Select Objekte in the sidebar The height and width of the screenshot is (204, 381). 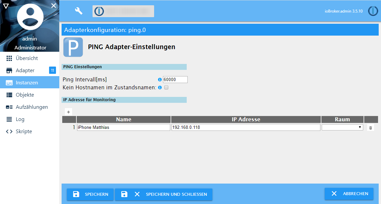pyautogui.click(x=25, y=95)
